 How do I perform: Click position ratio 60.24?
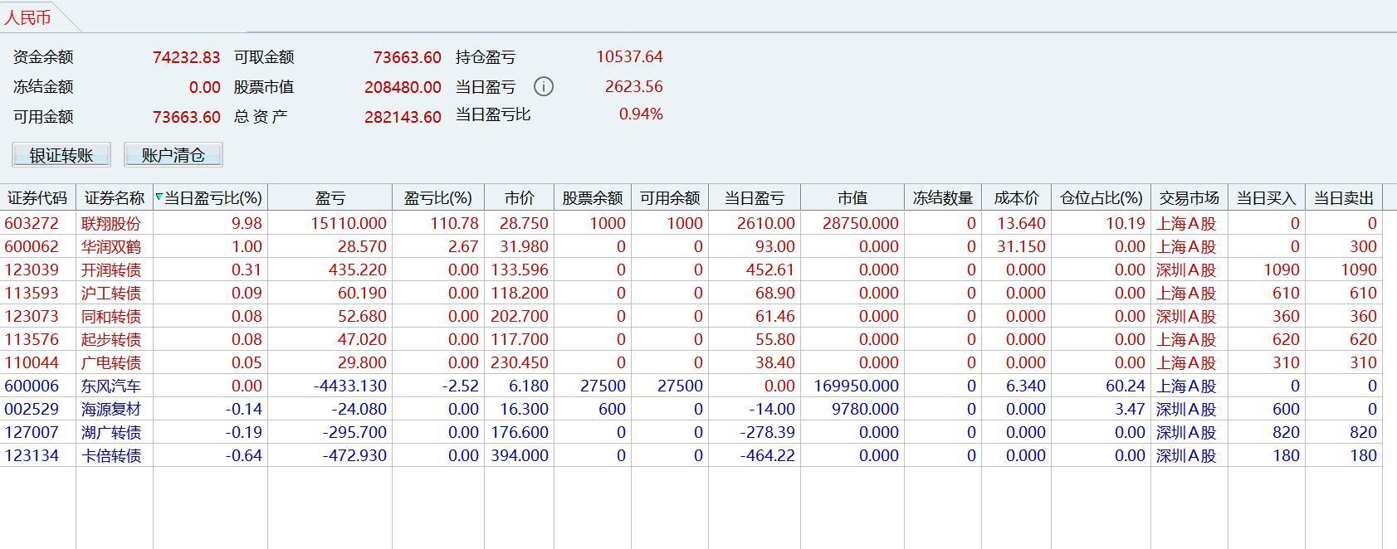pos(1126,386)
